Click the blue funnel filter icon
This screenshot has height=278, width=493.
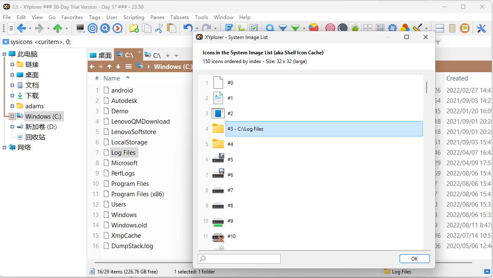pyautogui.click(x=283, y=28)
